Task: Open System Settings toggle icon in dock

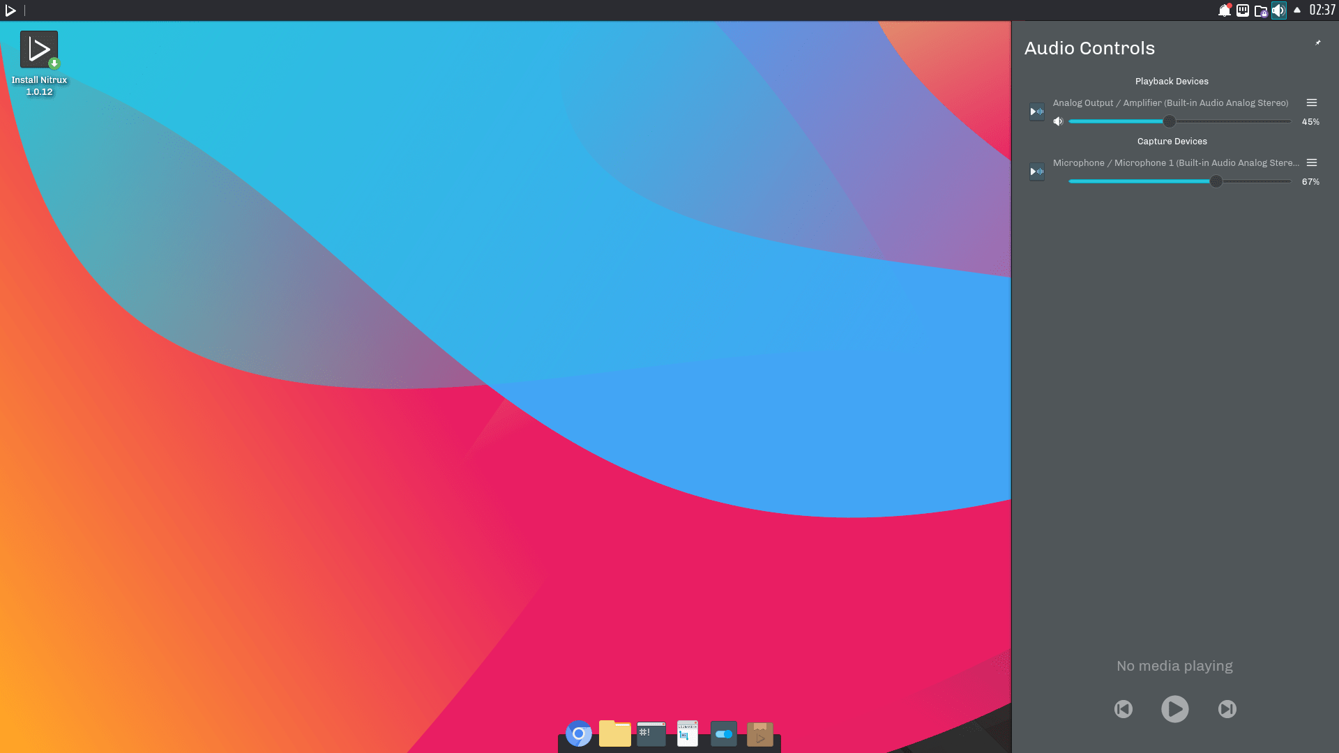Action: click(x=723, y=733)
